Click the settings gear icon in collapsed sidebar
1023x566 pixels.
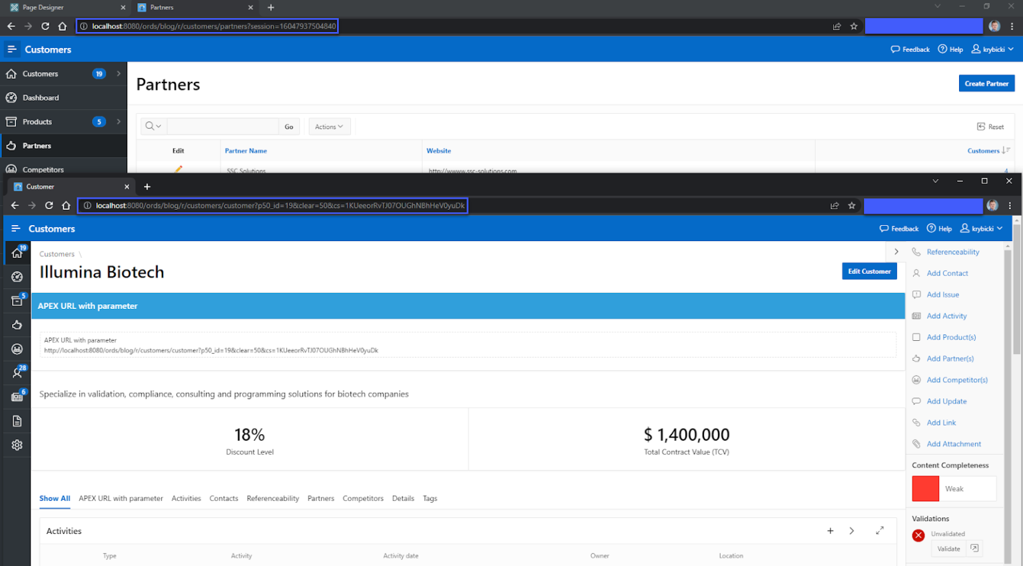pyautogui.click(x=17, y=445)
